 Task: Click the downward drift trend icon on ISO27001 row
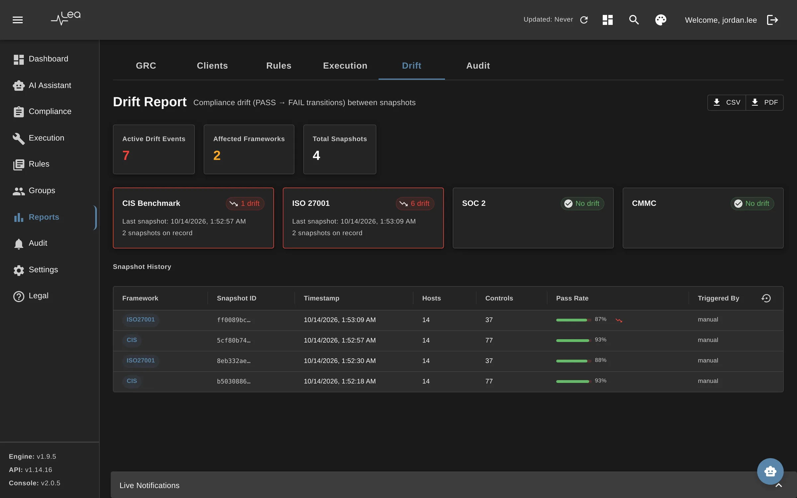pyautogui.click(x=619, y=320)
